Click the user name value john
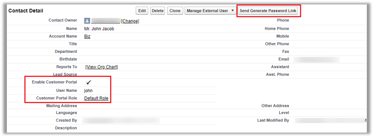The height and width of the screenshot is (137, 374). (88, 91)
